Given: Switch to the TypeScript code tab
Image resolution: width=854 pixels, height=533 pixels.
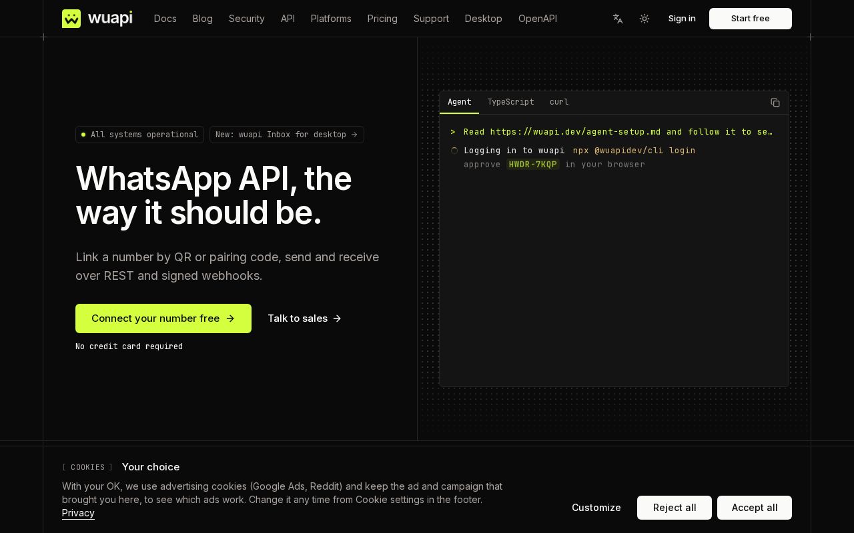Looking at the screenshot, I should (510, 102).
